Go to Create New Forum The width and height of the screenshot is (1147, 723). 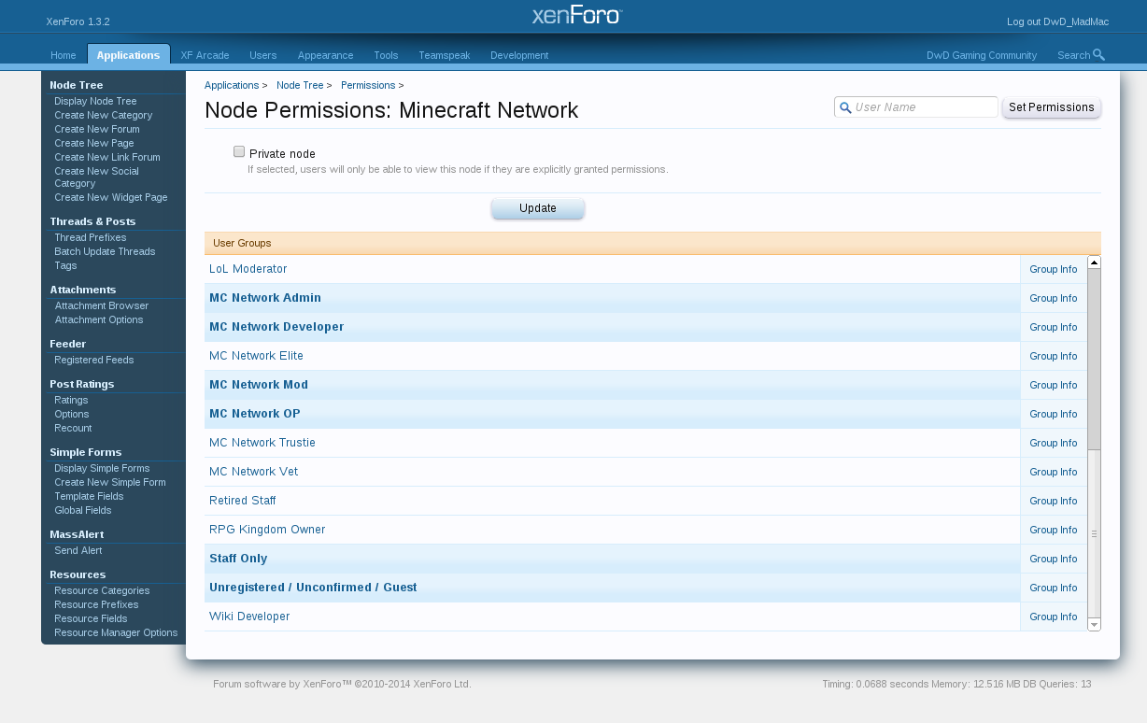[x=93, y=129]
